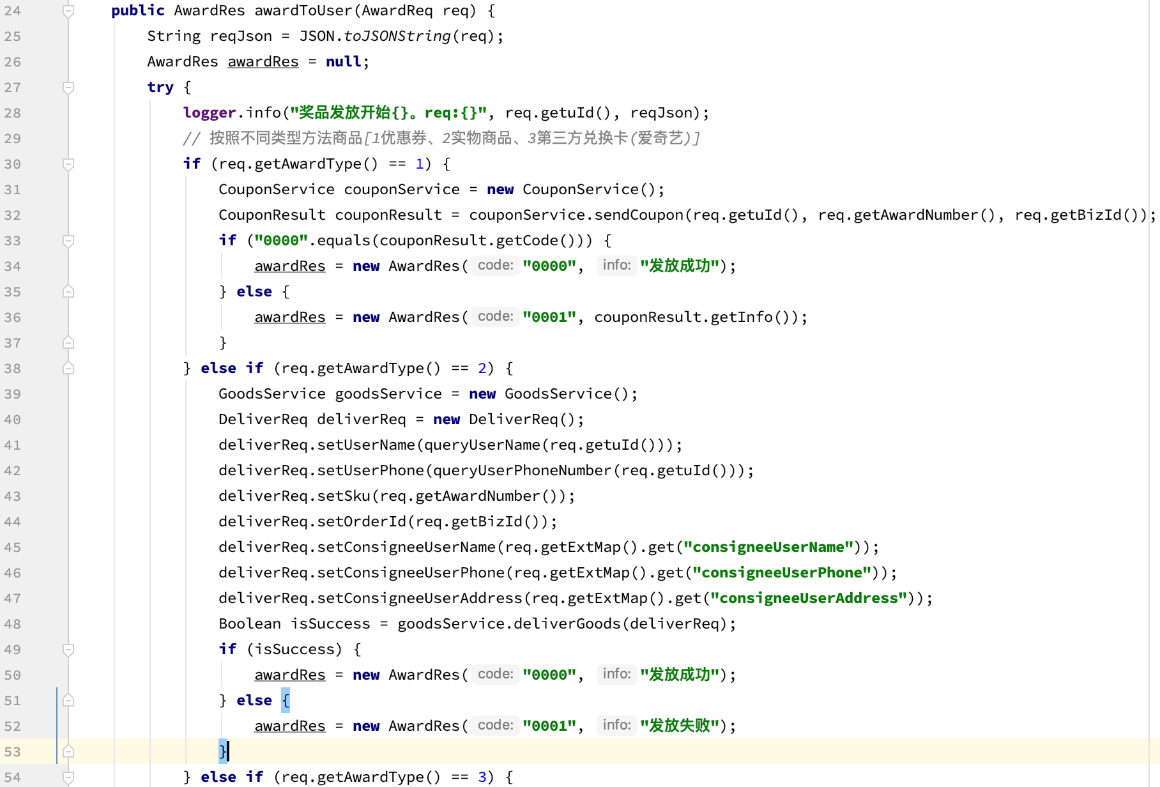1160x787 pixels.
Task: Click line number 28 in the gutter
Action: (x=13, y=113)
